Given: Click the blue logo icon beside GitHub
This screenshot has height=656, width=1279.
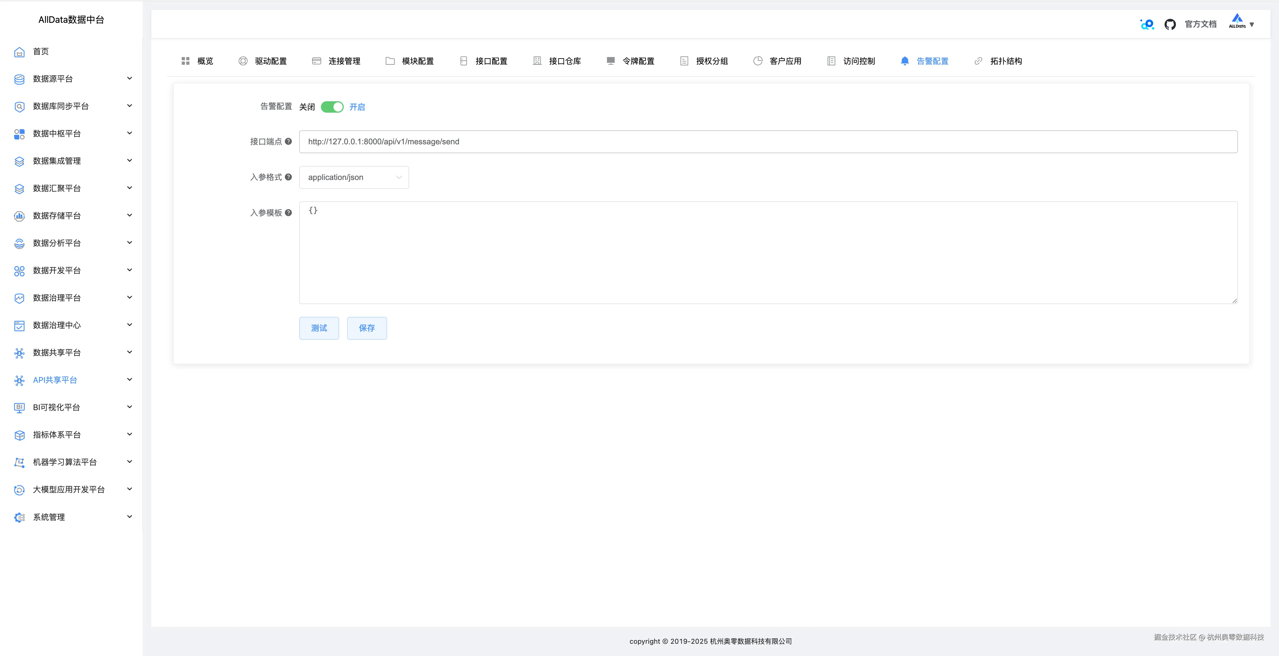Looking at the screenshot, I should point(1147,24).
